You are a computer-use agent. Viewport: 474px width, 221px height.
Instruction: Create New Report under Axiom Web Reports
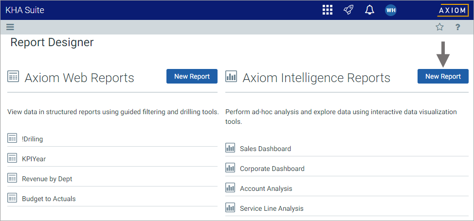pos(192,76)
